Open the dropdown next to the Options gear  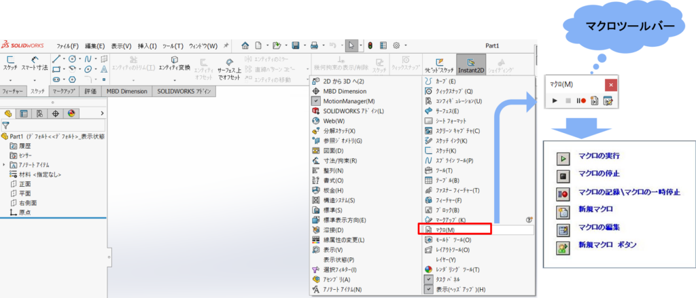click(x=406, y=45)
